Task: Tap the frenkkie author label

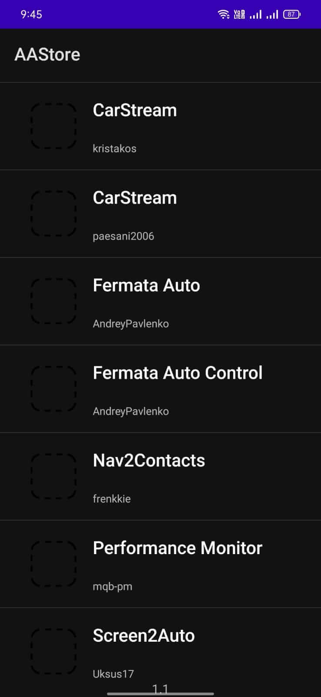Action: 112,499
